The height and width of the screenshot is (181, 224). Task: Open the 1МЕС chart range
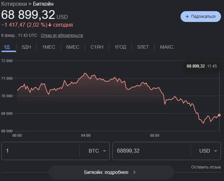pyautogui.click(x=49, y=47)
